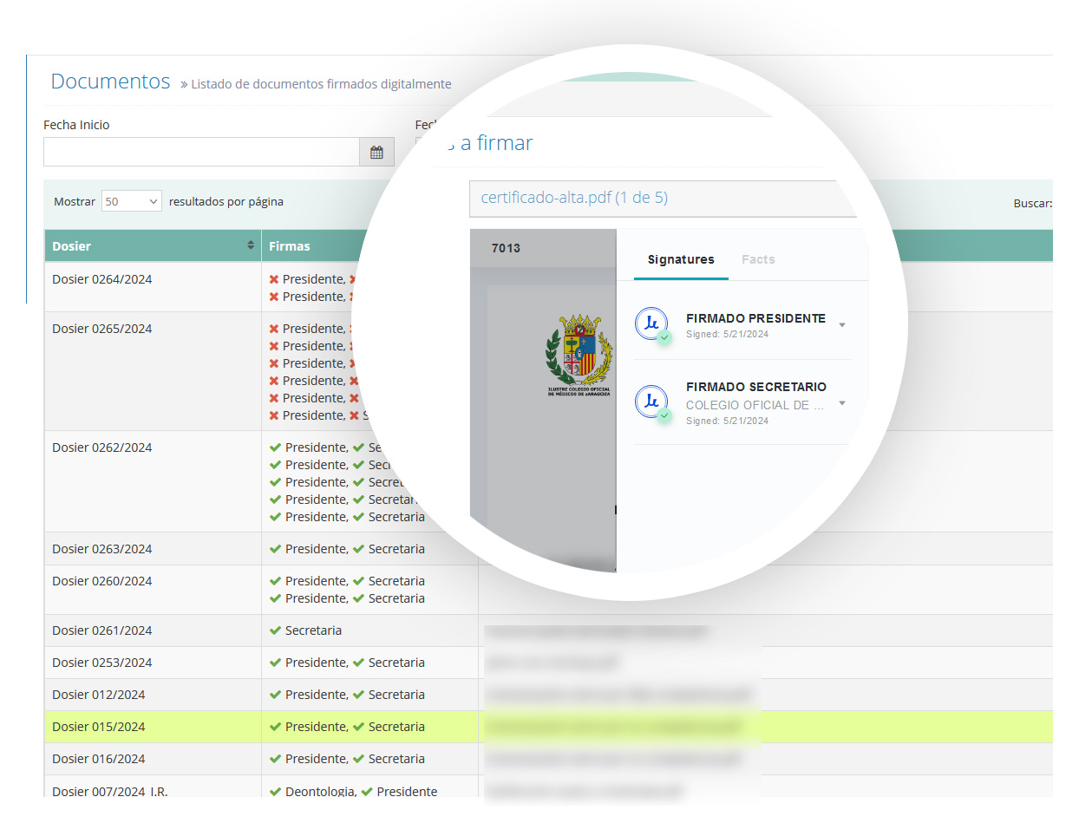1079x823 pixels.
Task: Expand the FIRMADO PRESIDENTE signature details
Action: (842, 325)
